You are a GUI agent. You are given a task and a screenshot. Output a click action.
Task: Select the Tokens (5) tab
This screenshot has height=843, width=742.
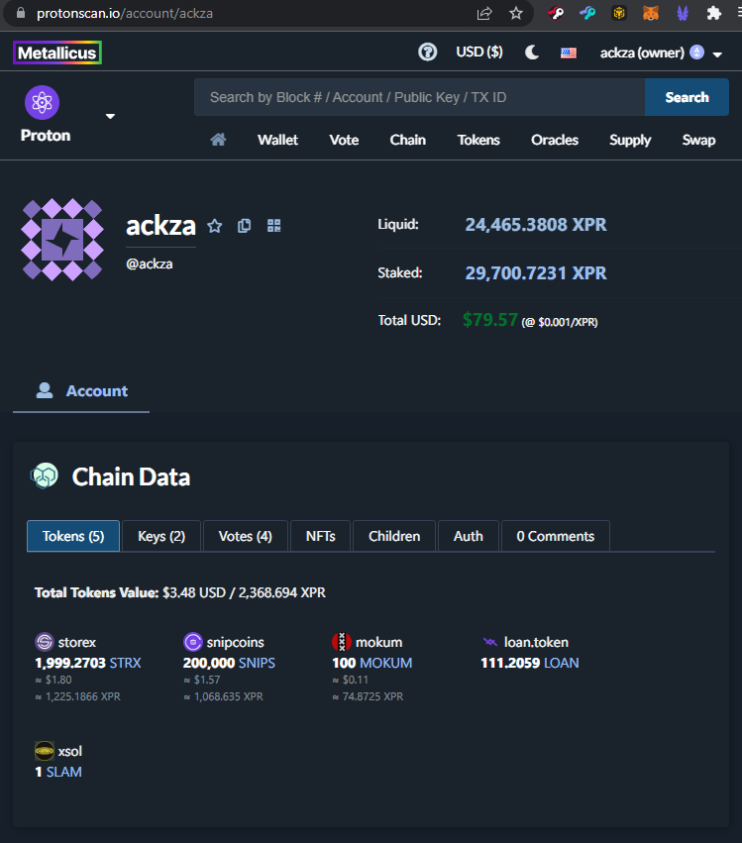pyautogui.click(x=73, y=536)
